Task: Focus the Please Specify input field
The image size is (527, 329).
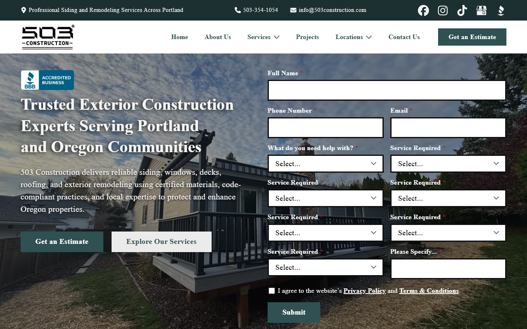Action: click(x=448, y=269)
